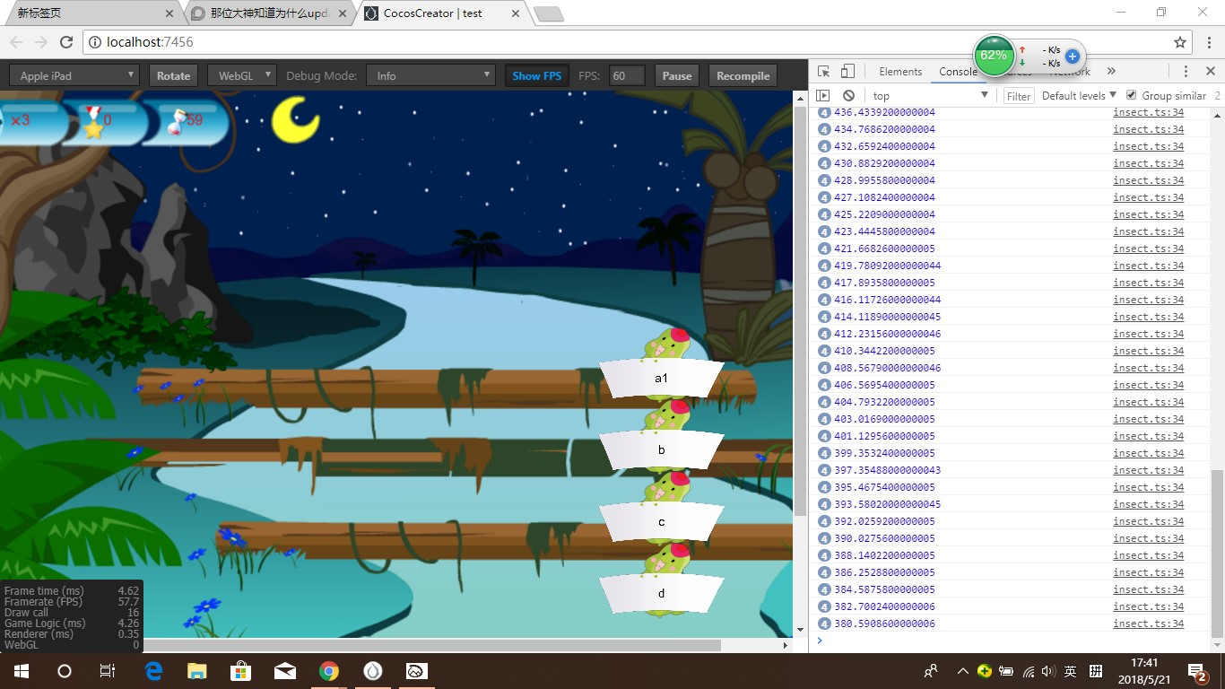Show the console sidebar panel
1225x689 pixels.
823,96
